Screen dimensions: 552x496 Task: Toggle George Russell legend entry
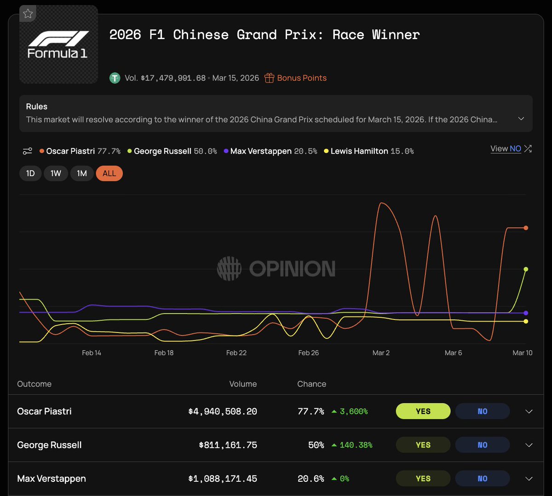tap(172, 151)
